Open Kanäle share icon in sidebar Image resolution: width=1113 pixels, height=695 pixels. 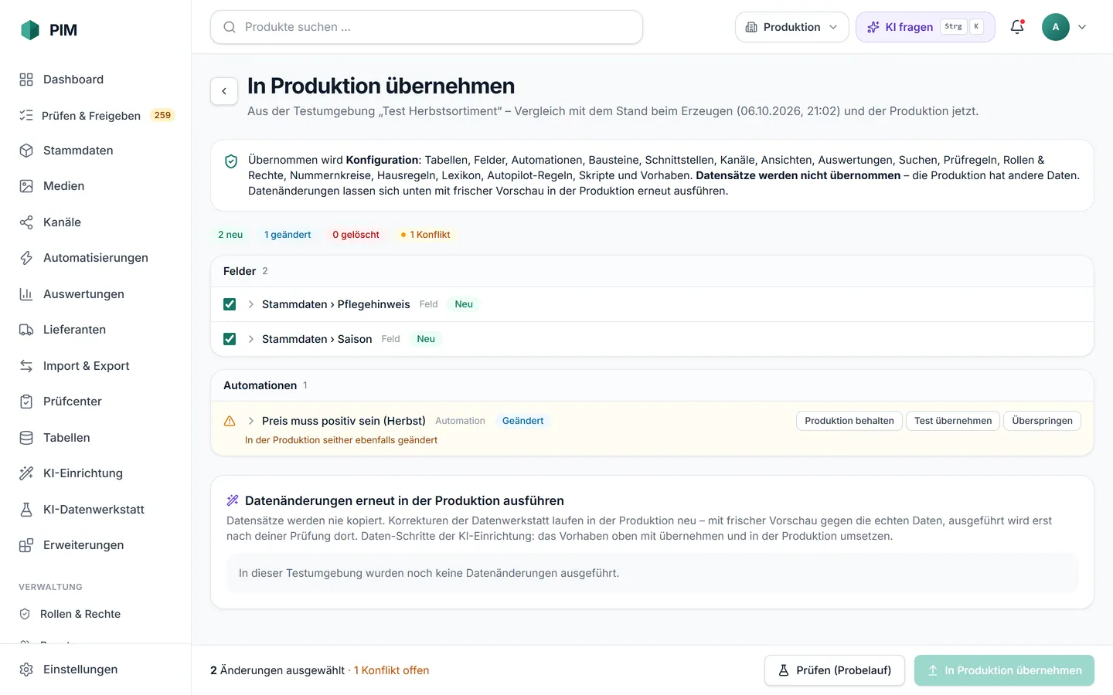[x=26, y=222]
